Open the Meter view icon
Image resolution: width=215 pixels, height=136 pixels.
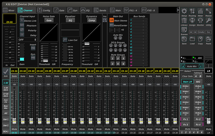[x=200, y=11]
